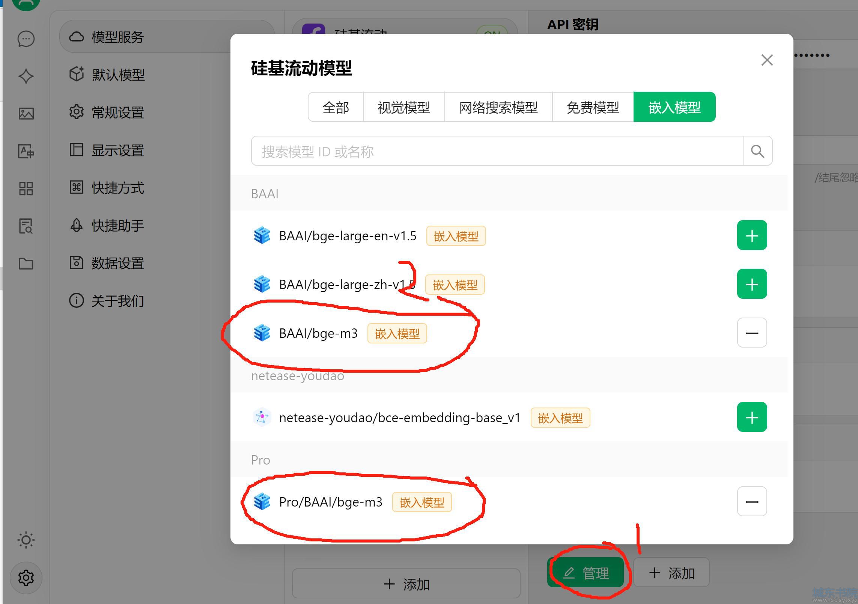This screenshot has width=858, height=604.
Task: Open the image painting sidebar icon
Action: (x=26, y=114)
